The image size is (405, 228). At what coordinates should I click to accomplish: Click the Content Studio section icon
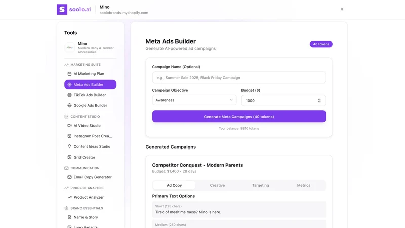click(x=66, y=117)
